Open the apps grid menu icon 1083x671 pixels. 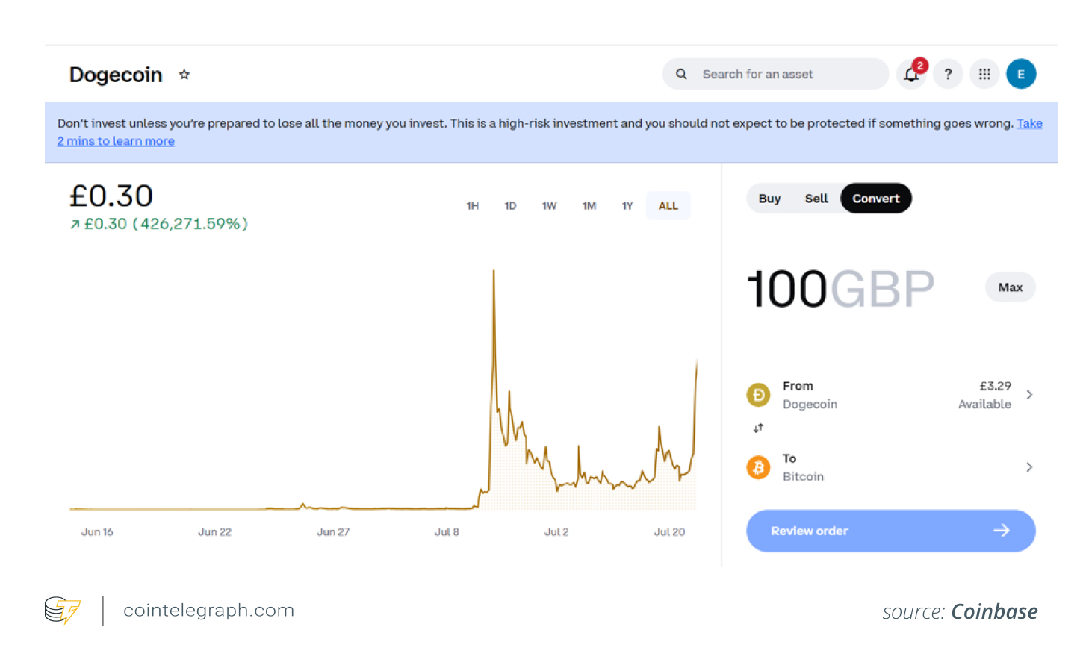[x=984, y=74]
